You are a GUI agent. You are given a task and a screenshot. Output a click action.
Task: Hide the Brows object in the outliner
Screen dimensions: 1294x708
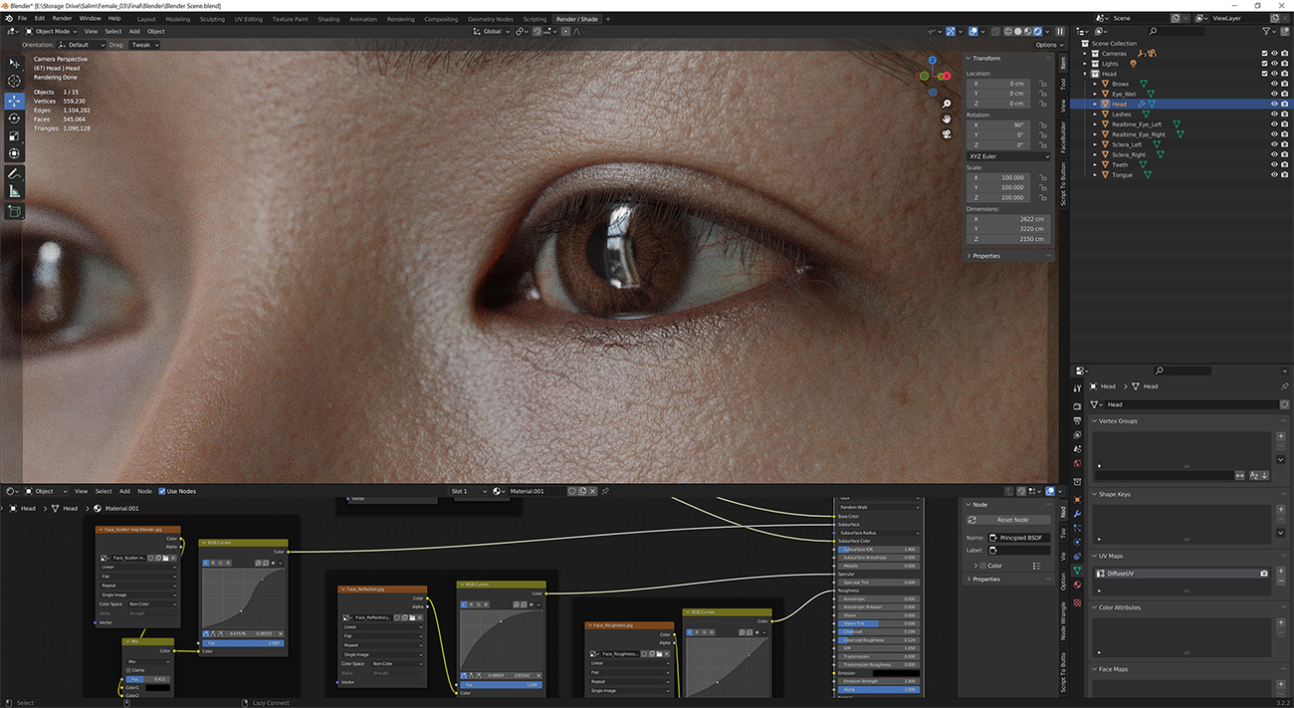(1273, 84)
